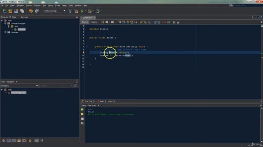Click the Previous Bookmark icon
263x147 pixels.
(141, 22)
